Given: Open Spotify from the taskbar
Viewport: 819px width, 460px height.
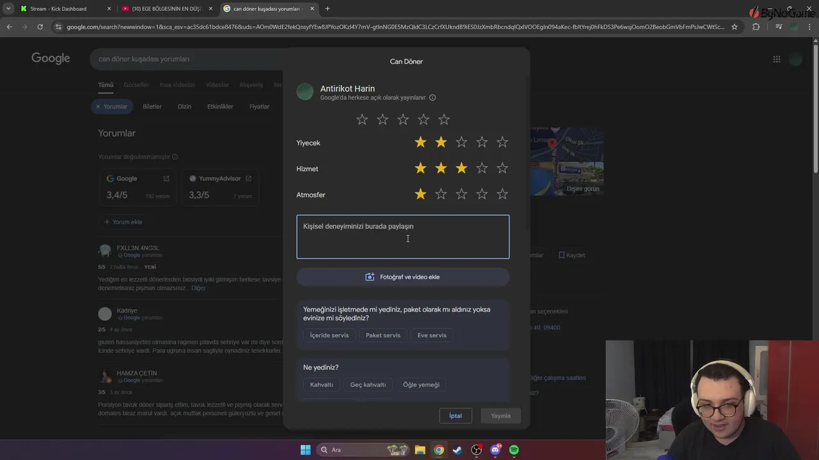Looking at the screenshot, I should click(x=514, y=450).
